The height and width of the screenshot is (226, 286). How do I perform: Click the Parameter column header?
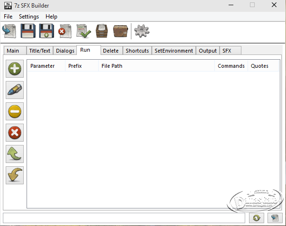(46, 66)
